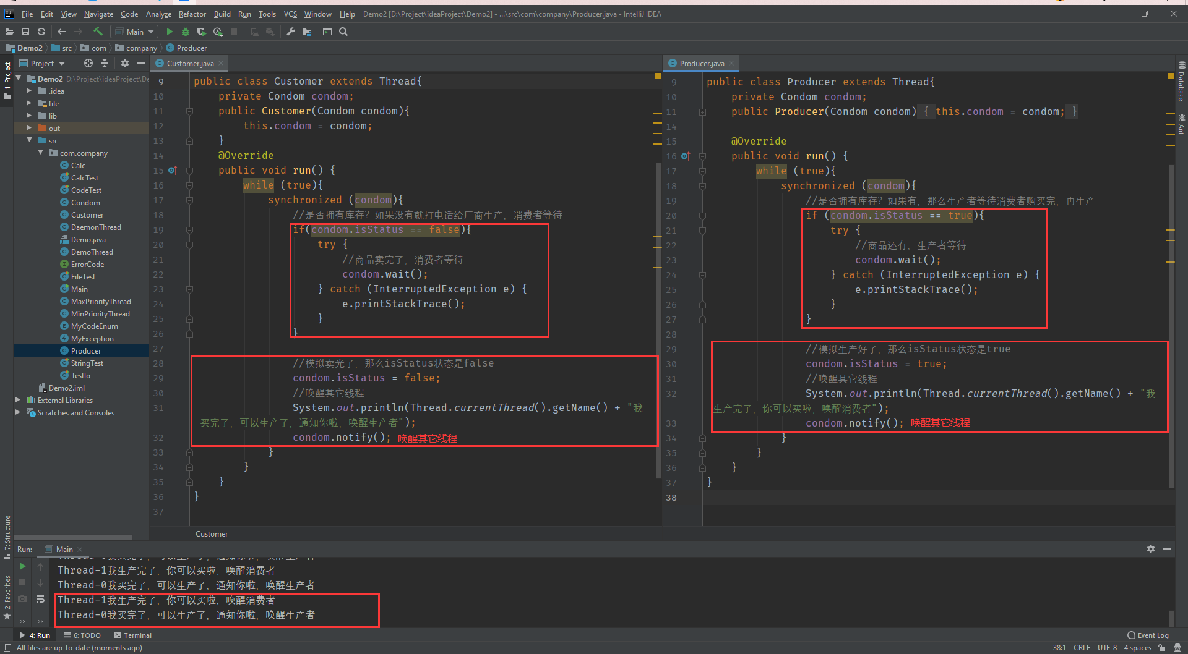Click the Save All floppy icon
Image resolution: width=1188 pixels, height=654 pixels.
pos(25,32)
